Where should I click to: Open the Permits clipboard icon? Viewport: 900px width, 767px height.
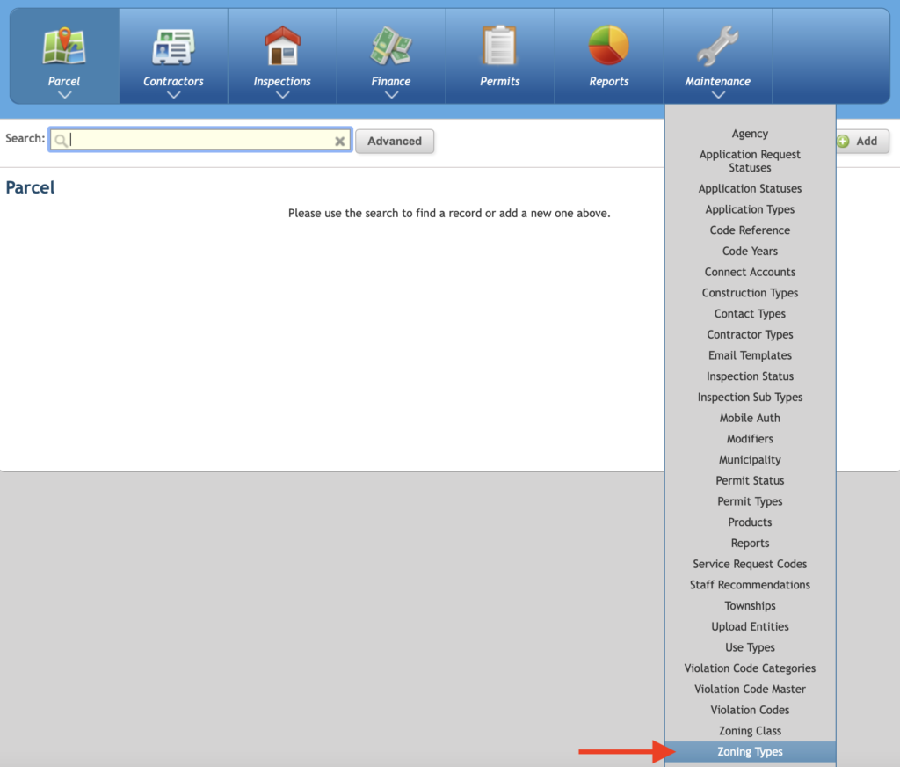pos(500,46)
